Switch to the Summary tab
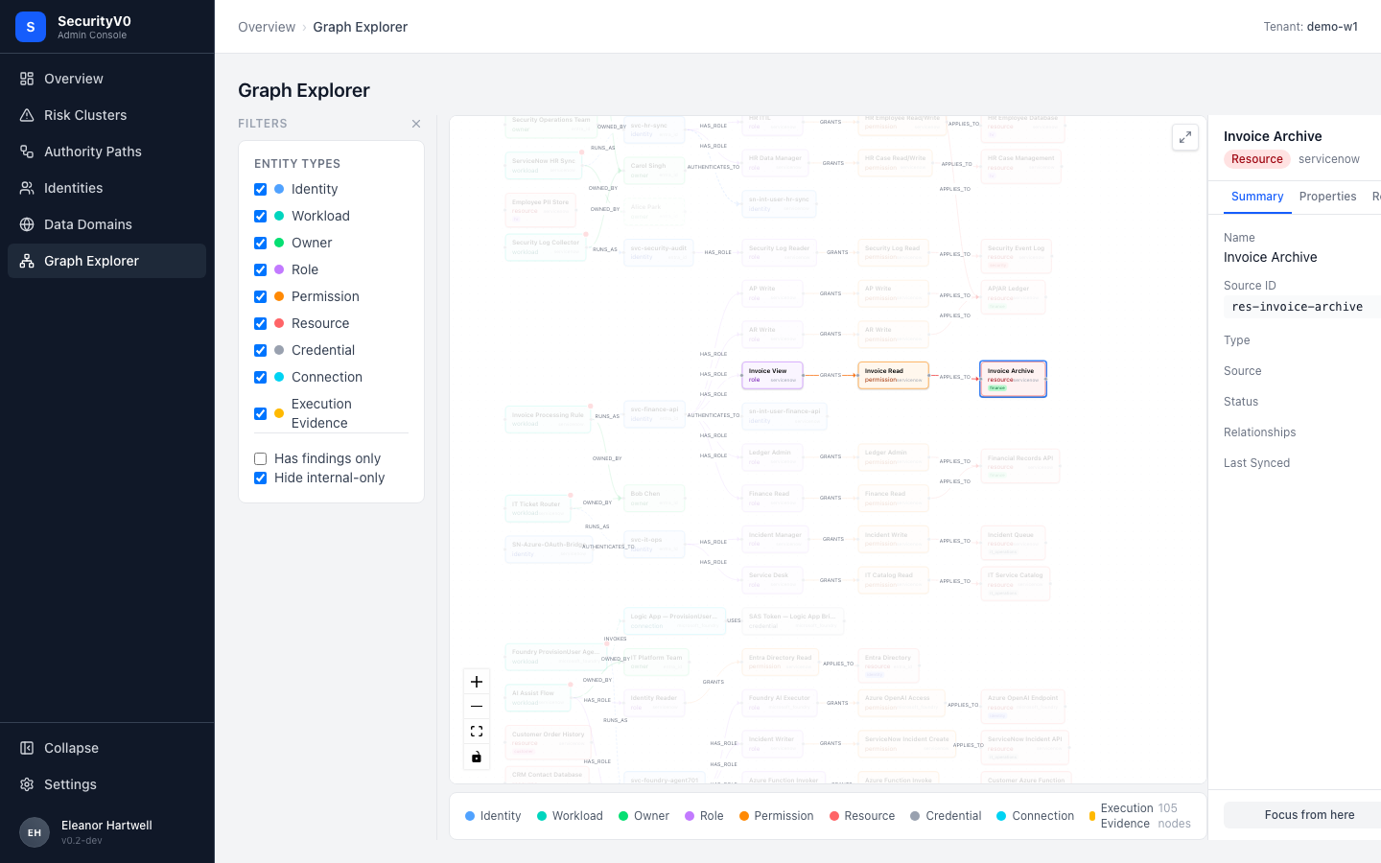The width and height of the screenshot is (1381, 863). coord(1257,197)
